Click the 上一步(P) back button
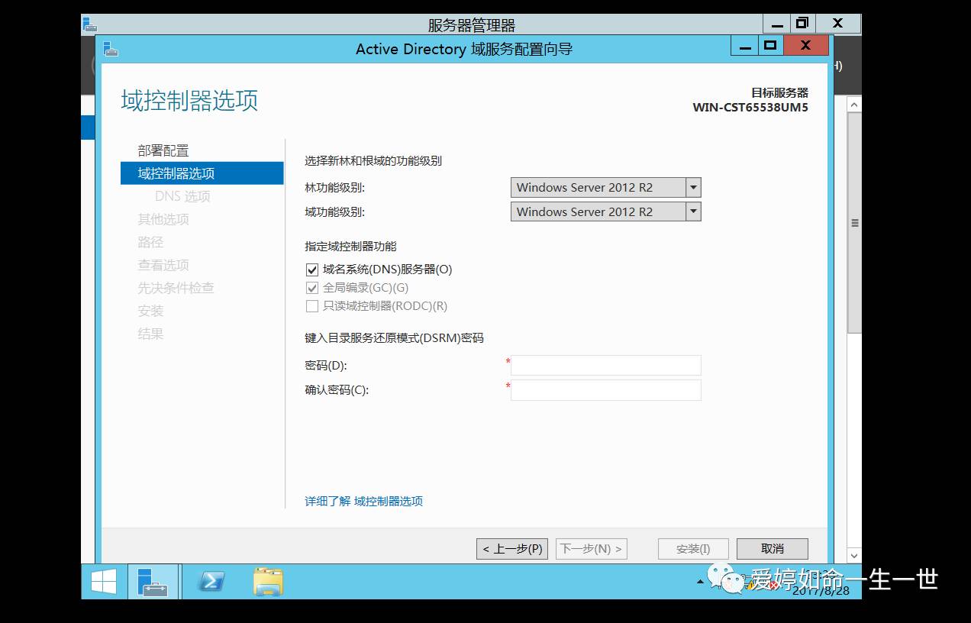The height and width of the screenshot is (623, 971). click(x=512, y=548)
